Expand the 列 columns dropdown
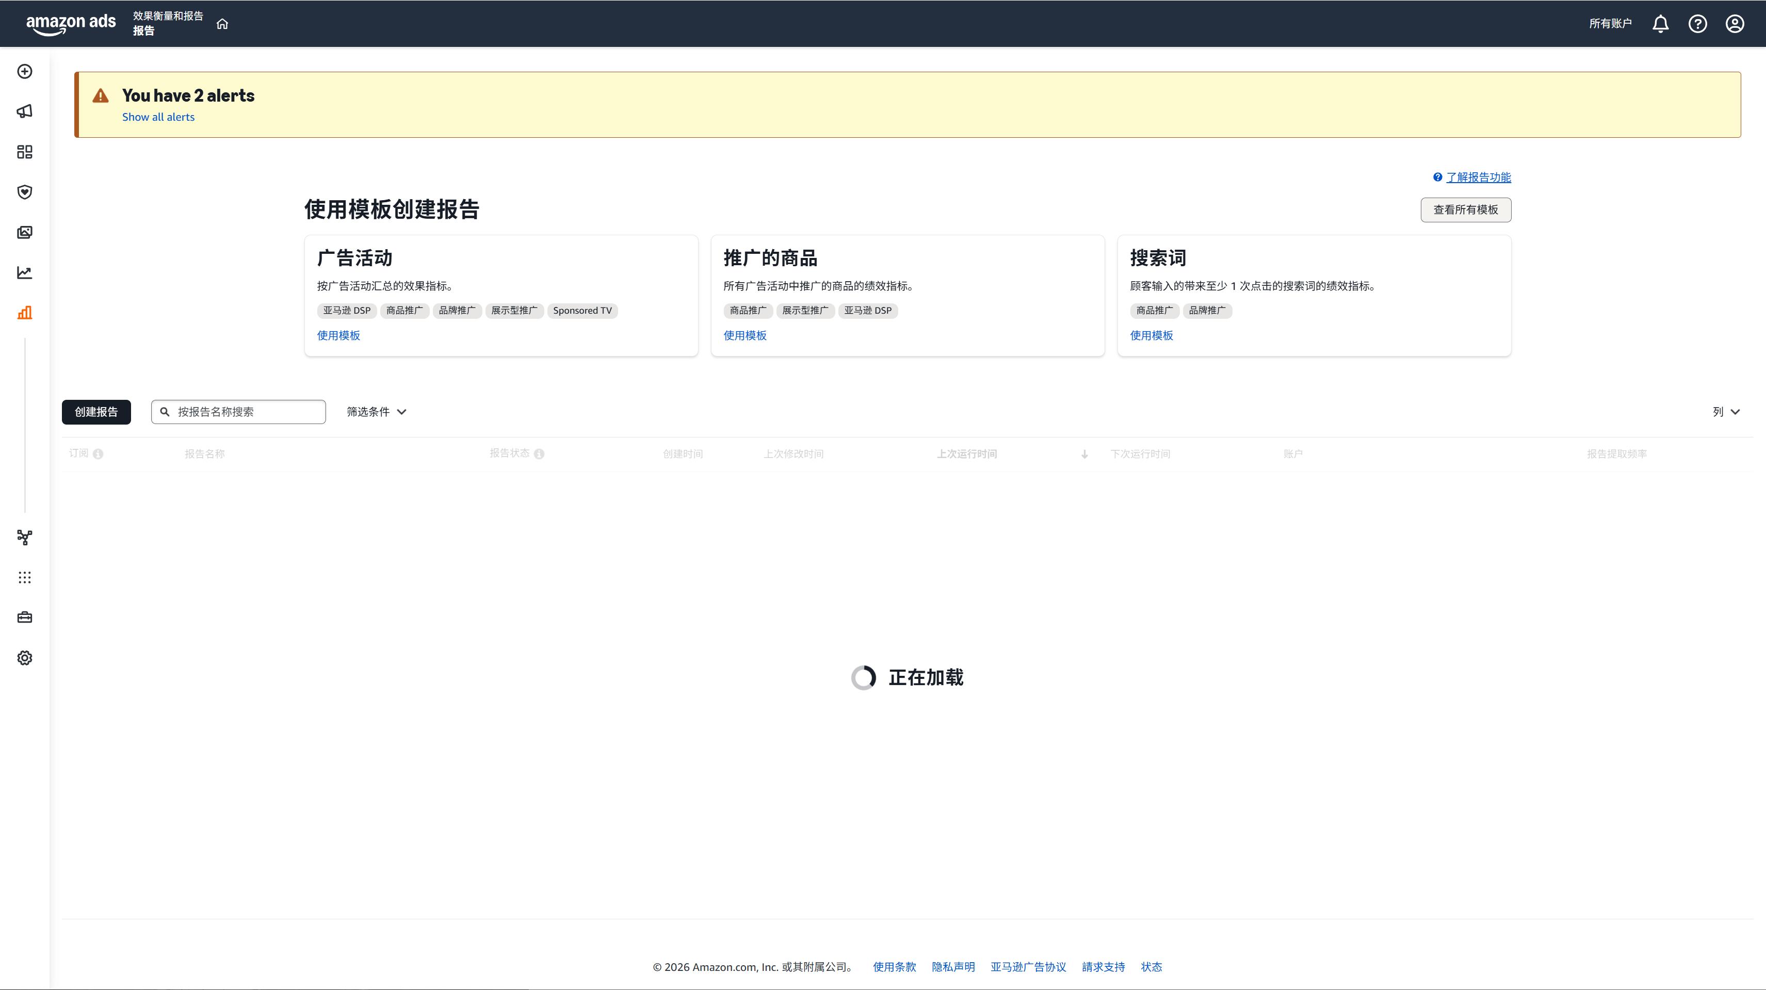Image resolution: width=1766 pixels, height=990 pixels. coord(1726,412)
